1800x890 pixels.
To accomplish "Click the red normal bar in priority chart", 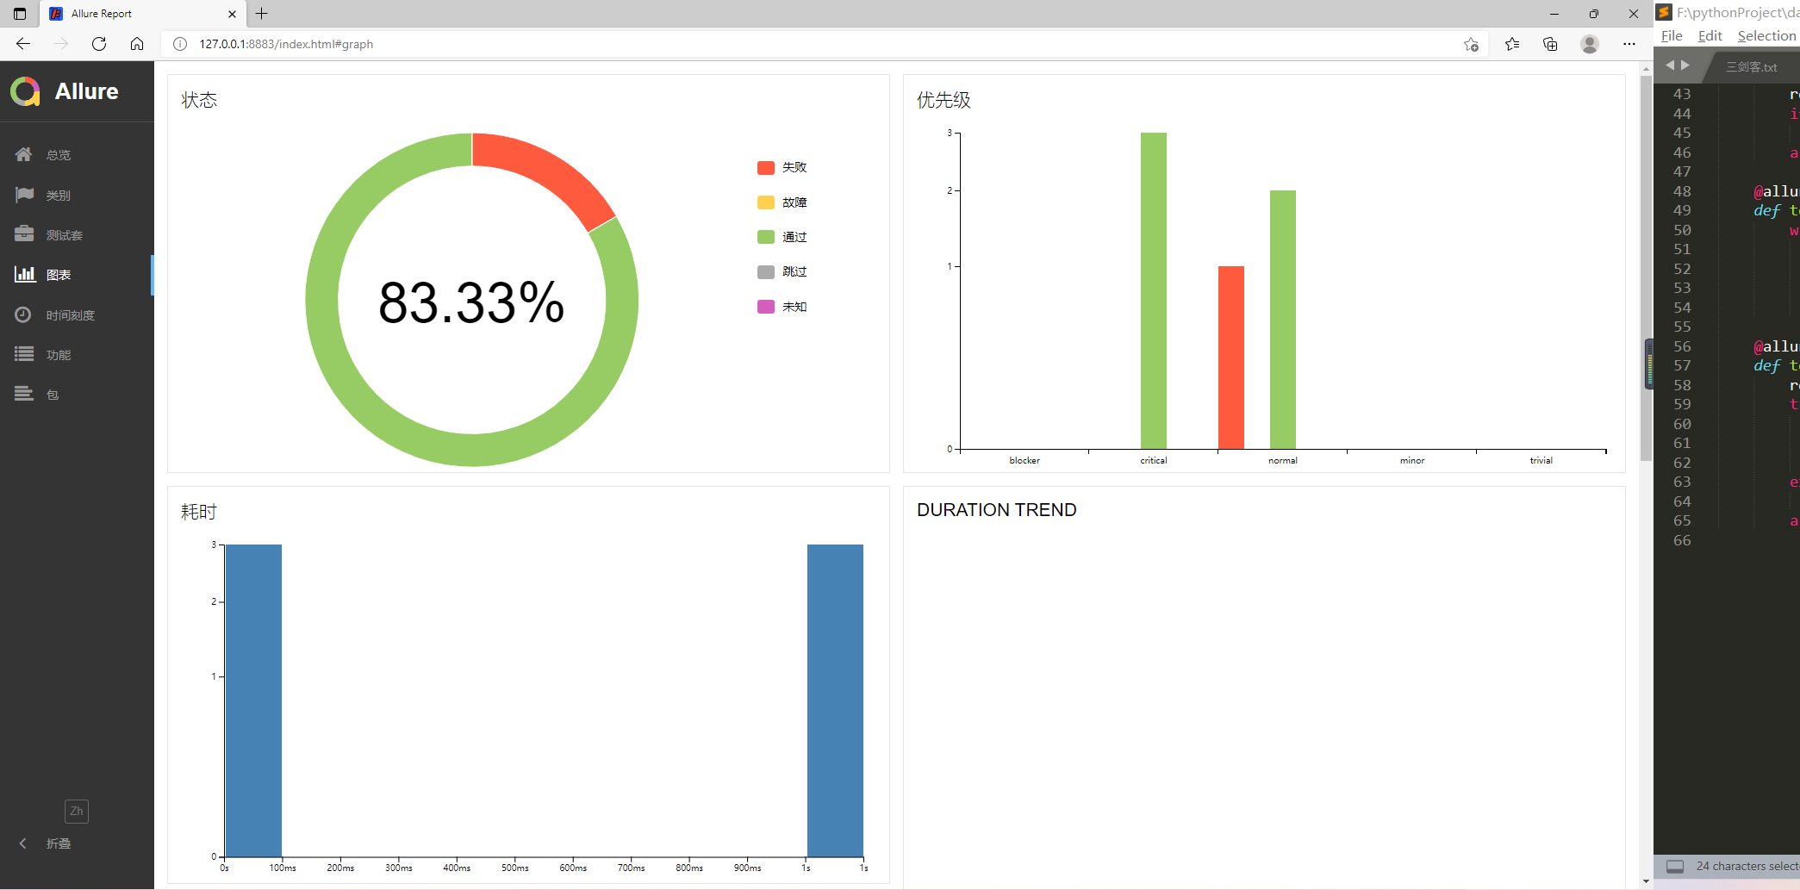I will click(1231, 358).
